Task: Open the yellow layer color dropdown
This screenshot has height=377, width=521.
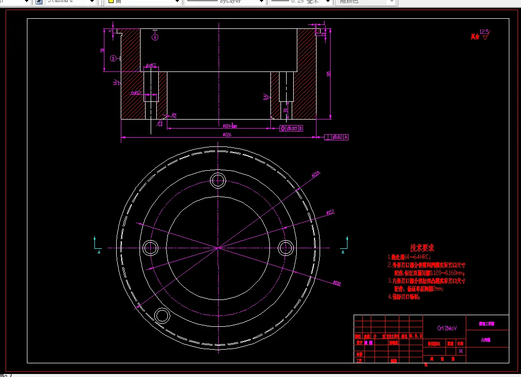Action: click(178, 2)
